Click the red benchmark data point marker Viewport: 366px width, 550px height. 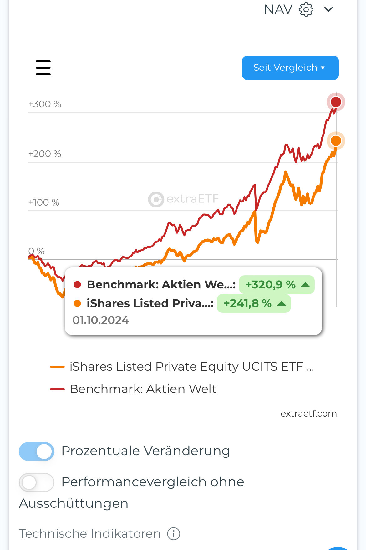tap(336, 102)
